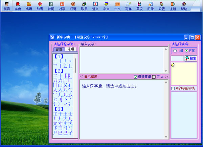
Task: Open the 设置 settings toolbar icon
Action: pos(162,6)
